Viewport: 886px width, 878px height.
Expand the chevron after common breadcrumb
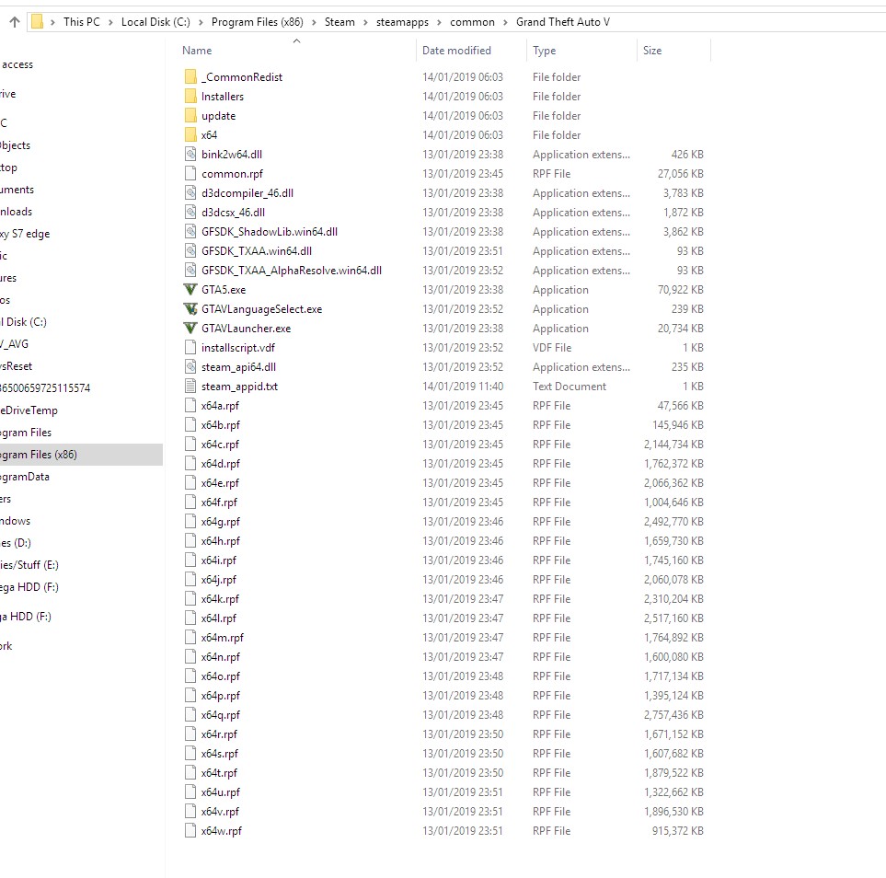click(x=505, y=22)
